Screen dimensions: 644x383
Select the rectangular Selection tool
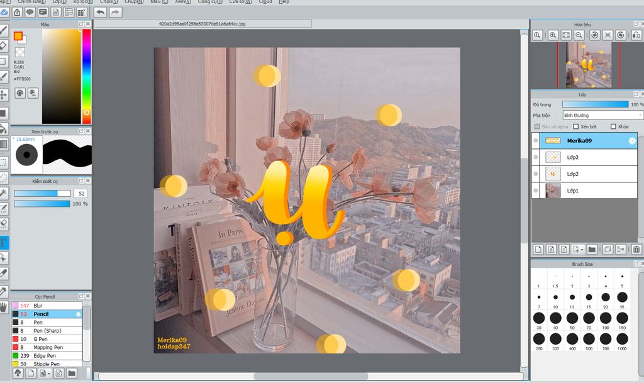point(3,162)
